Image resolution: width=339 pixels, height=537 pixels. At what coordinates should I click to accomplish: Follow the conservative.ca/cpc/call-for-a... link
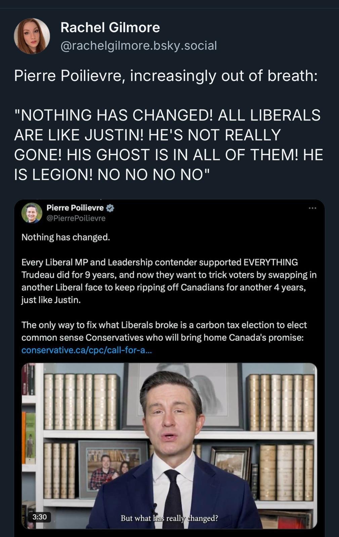(x=87, y=350)
